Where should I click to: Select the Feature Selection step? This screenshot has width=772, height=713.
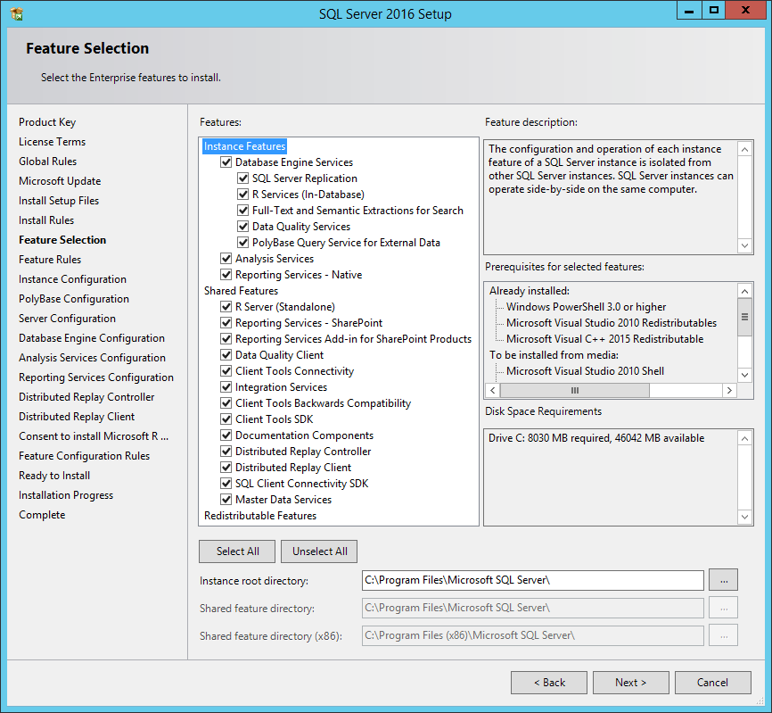point(62,240)
